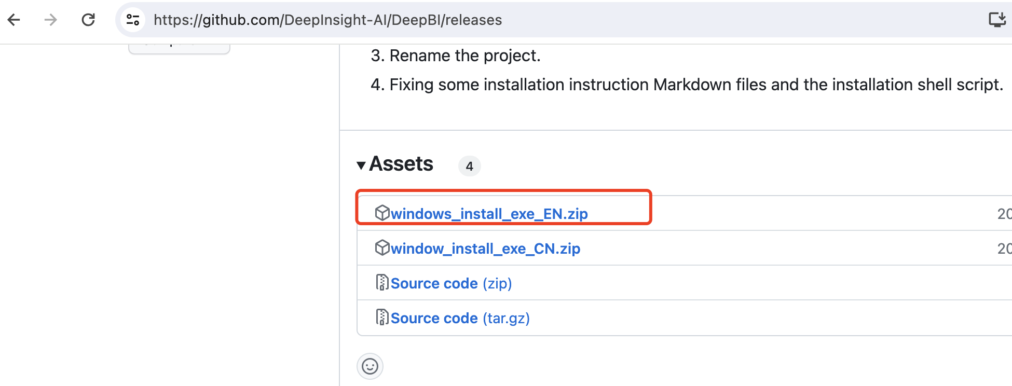Screen dimensions: 1012x386
Task: Download Source code (tar.gz)
Action: (x=460, y=318)
